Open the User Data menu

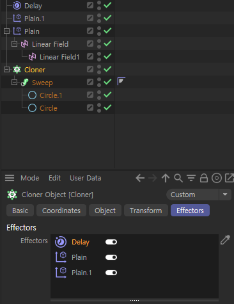click(x=86, y=178)
